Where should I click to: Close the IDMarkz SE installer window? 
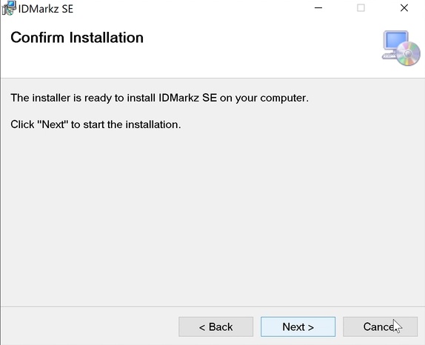(404, 8)
